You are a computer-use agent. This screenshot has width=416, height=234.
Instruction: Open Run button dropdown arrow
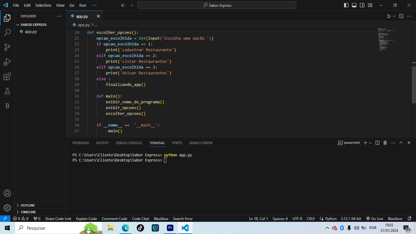[394, 16]
